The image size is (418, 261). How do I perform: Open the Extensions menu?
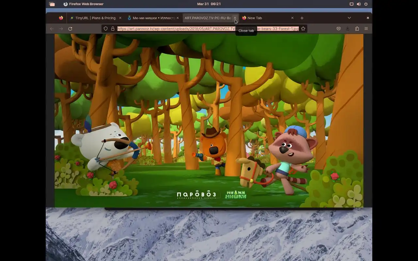[357, 29]
